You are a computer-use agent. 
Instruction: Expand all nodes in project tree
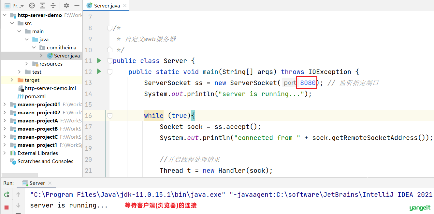pyautogui.click(x=42, y=6)
